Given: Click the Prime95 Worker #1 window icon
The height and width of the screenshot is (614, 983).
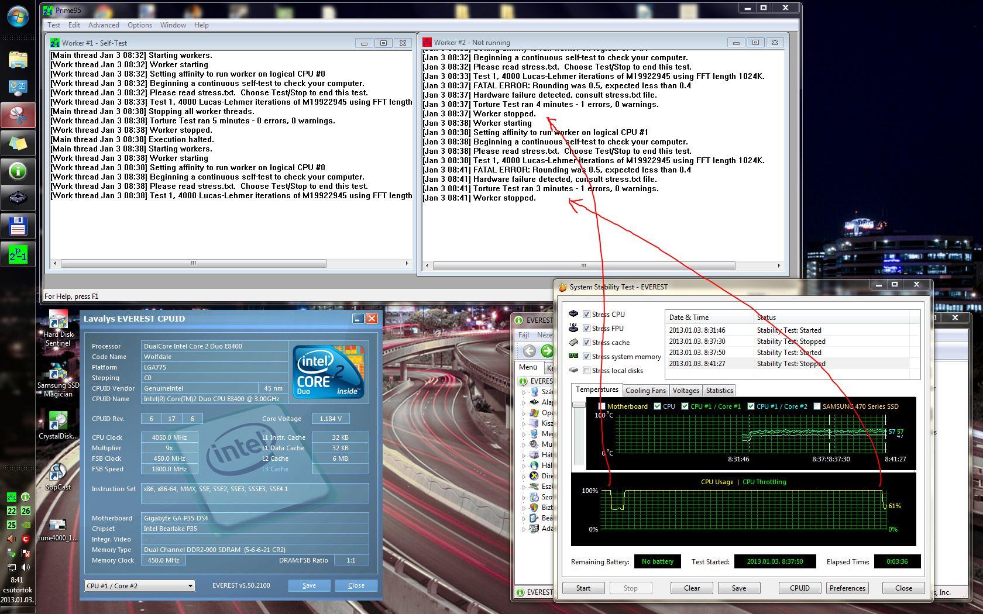Looking at the screenshot, I should [x=54, y=43].
